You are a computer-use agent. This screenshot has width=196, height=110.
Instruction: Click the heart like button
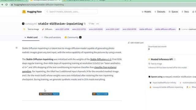(91, 24)
